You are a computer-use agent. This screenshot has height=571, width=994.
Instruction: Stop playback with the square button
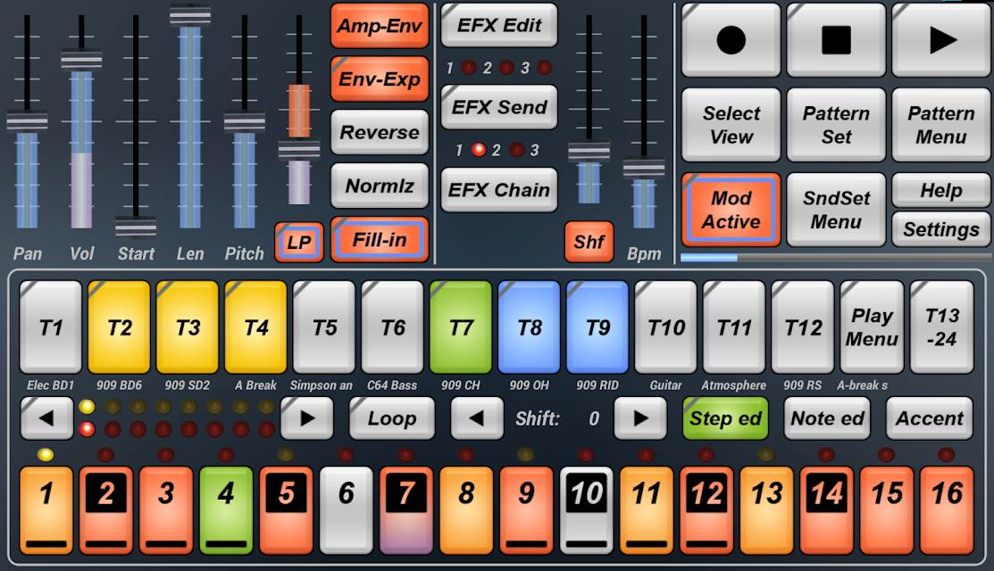[x=836, y=40]
